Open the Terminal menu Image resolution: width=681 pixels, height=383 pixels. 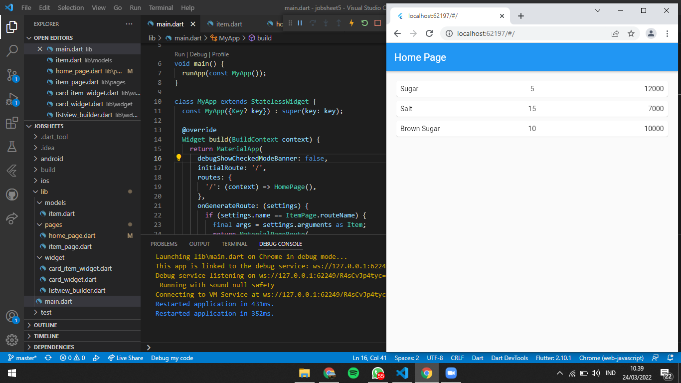tap(161, 7)
